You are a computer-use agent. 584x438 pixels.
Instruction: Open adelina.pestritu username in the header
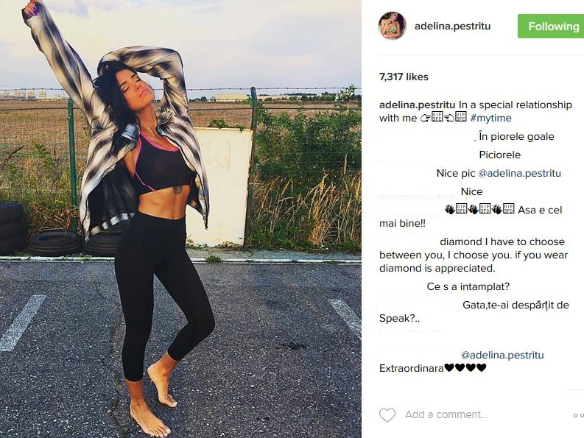452,26
